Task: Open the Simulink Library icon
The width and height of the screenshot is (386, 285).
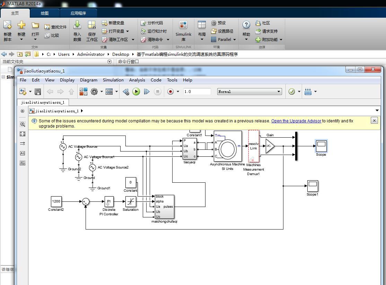Action: 183,25
